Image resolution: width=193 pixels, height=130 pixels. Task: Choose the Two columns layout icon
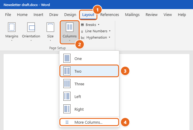pos(67,71)
